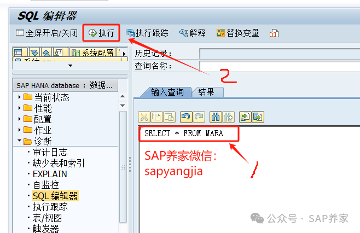Click the help book icon in toolbar
The width and height of the screenshot is (360, 233).
click(x=274, y=33)
